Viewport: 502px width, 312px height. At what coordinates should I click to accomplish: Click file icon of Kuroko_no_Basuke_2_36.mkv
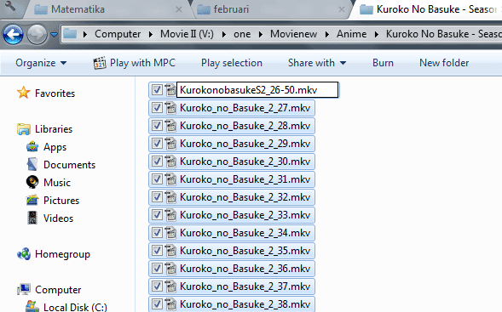pos(170,269)
